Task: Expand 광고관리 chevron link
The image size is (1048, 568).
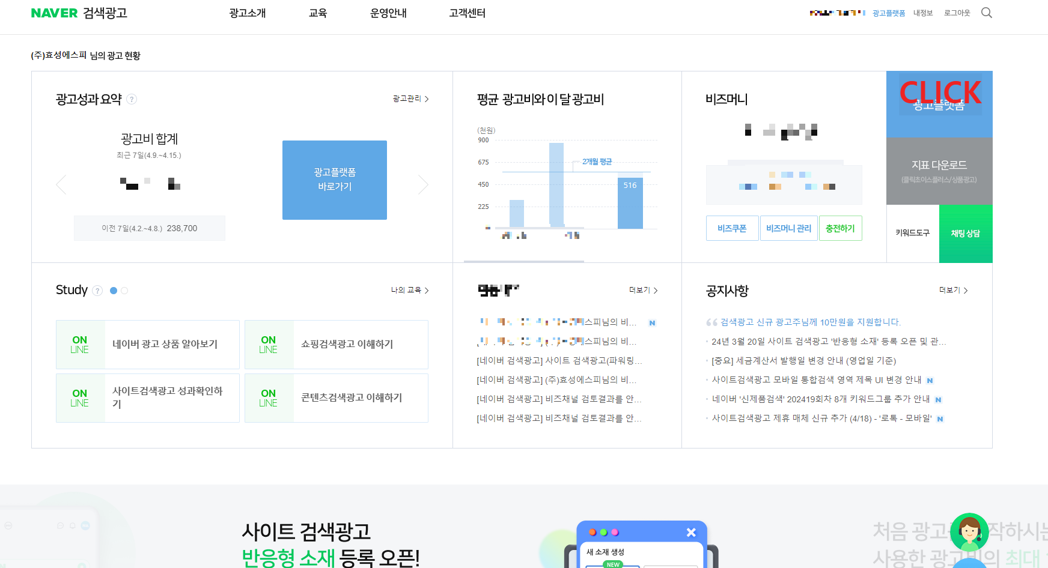Action: click(411, 98)
